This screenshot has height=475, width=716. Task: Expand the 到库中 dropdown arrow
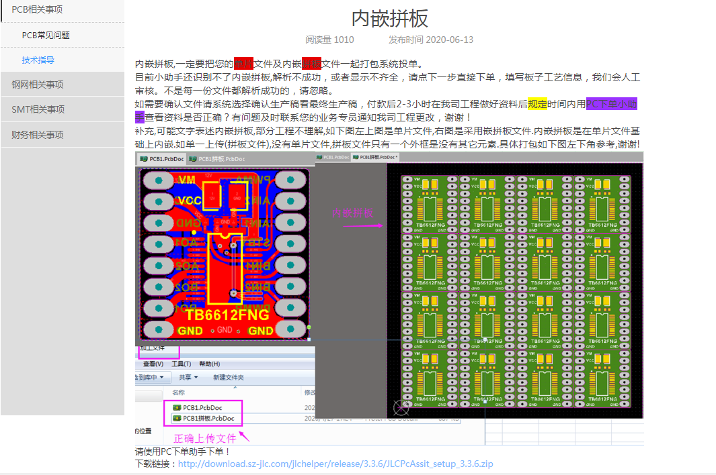point(162,378)
